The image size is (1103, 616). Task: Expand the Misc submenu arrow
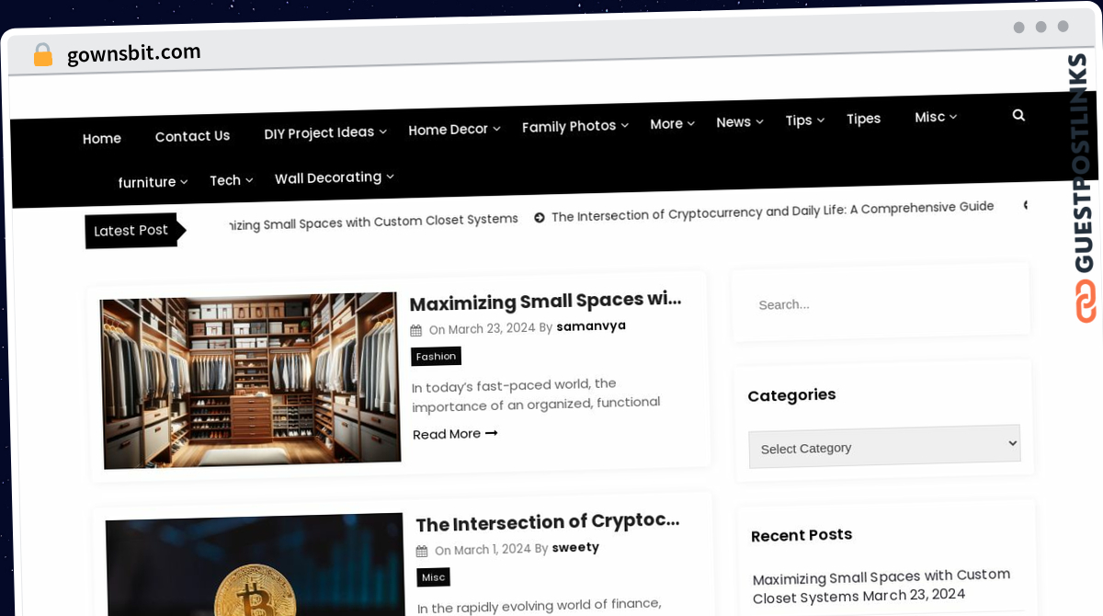(953, 116)
